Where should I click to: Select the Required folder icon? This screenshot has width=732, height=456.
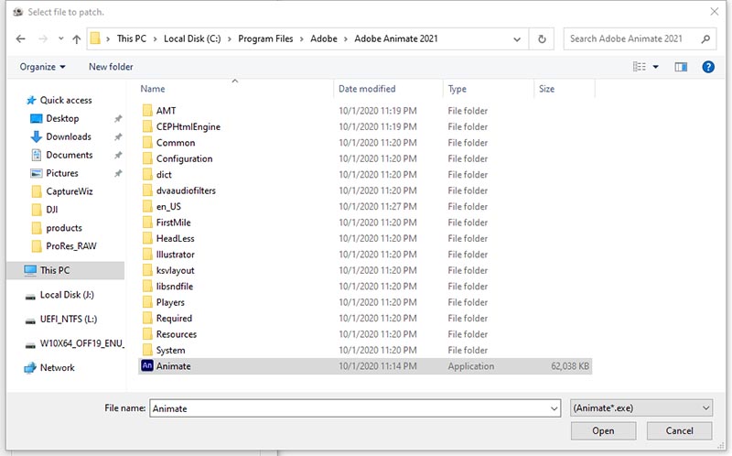[x=147, y=318]
